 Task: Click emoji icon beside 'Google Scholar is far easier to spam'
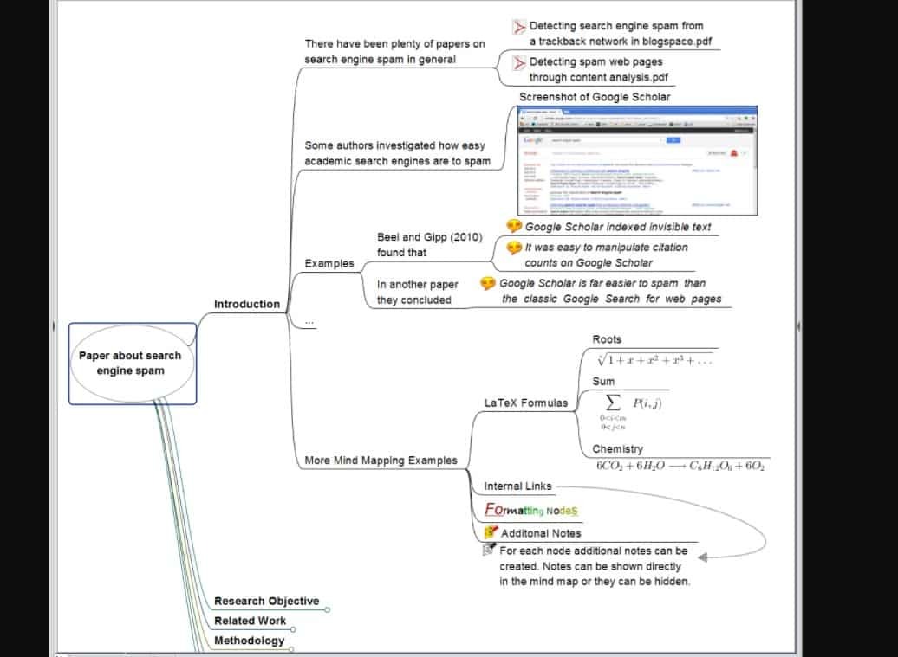pos(488,283)
